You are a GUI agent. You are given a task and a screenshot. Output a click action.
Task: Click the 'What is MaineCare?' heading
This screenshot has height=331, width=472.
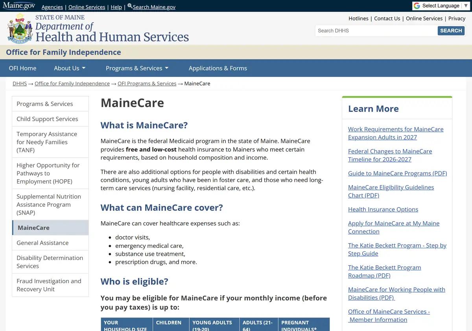[144, 125]
